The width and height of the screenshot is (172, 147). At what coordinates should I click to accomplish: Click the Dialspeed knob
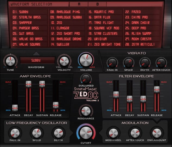[x=86, y=79]
